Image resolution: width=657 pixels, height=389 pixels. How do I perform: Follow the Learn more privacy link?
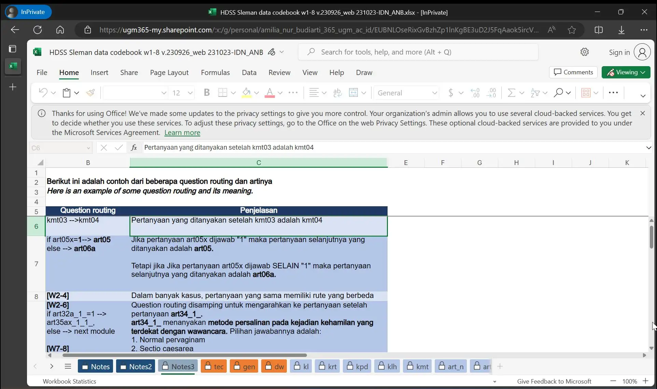(x=182, y=133)
